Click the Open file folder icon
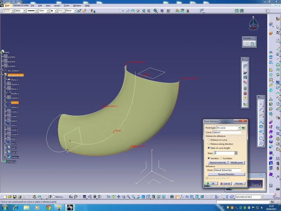This screenshot has height=211, width=281. 10,197
